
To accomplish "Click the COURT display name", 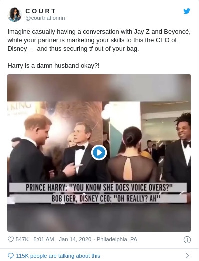I will coord(41,11).
